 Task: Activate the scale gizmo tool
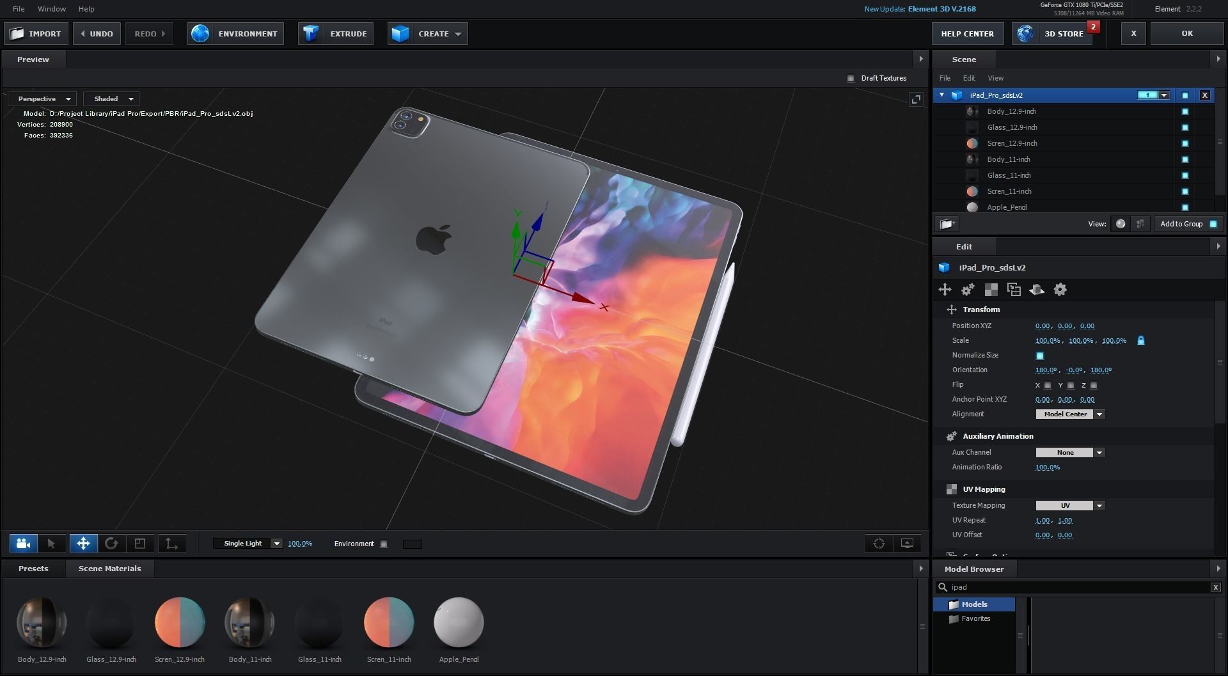[140, 544]
